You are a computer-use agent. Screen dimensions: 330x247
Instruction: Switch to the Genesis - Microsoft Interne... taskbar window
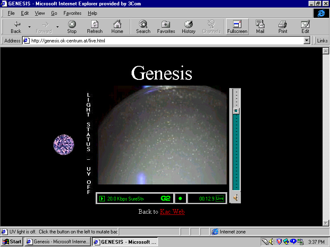57,242
